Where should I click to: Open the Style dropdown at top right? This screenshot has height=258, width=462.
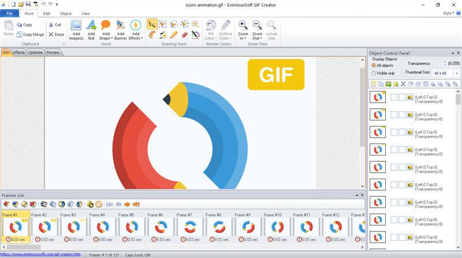pos(449,13)
